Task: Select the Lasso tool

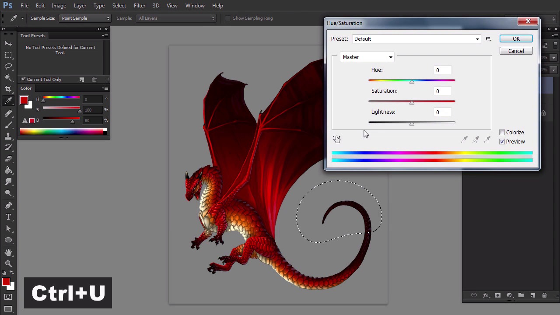Action: click(8, 66)
